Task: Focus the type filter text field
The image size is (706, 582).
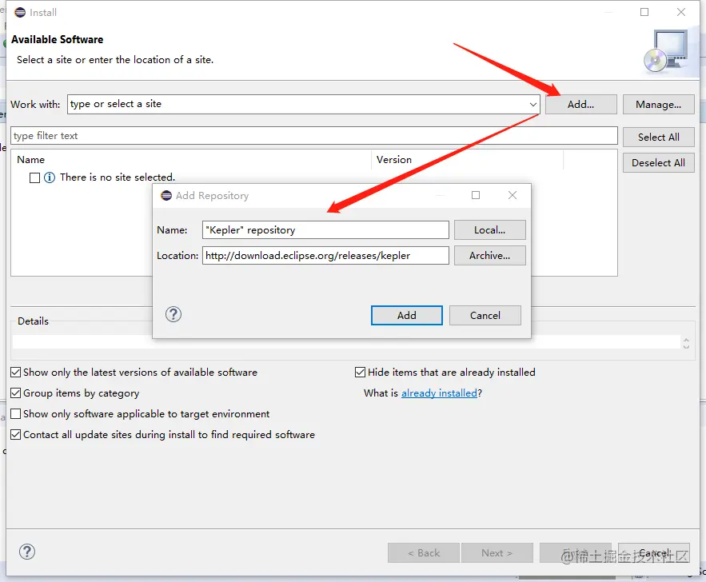Action: coord(314,135)
